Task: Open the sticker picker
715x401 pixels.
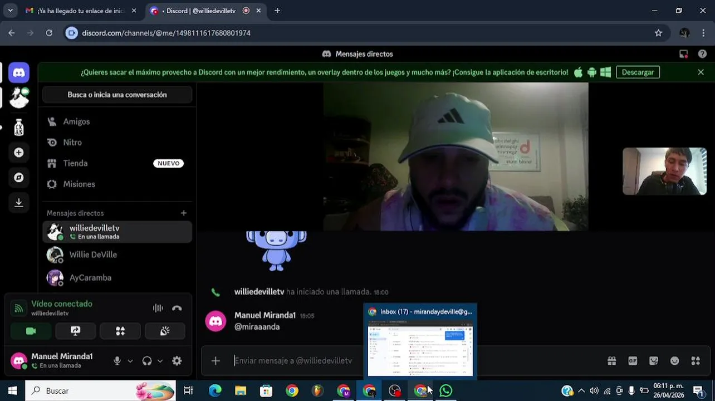Action: (654, 361)
